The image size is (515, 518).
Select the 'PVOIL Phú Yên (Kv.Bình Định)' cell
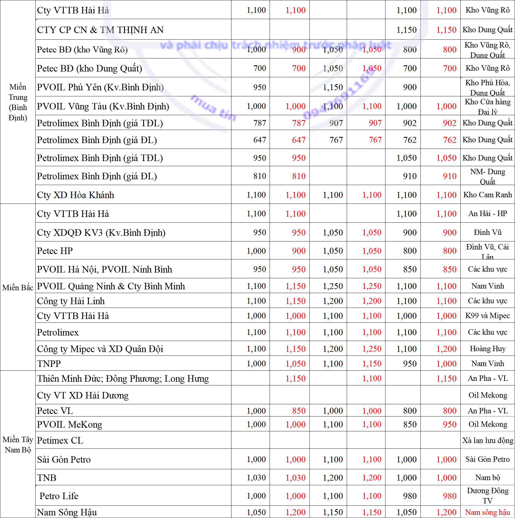pyautogui.click(x=133, y=87)
